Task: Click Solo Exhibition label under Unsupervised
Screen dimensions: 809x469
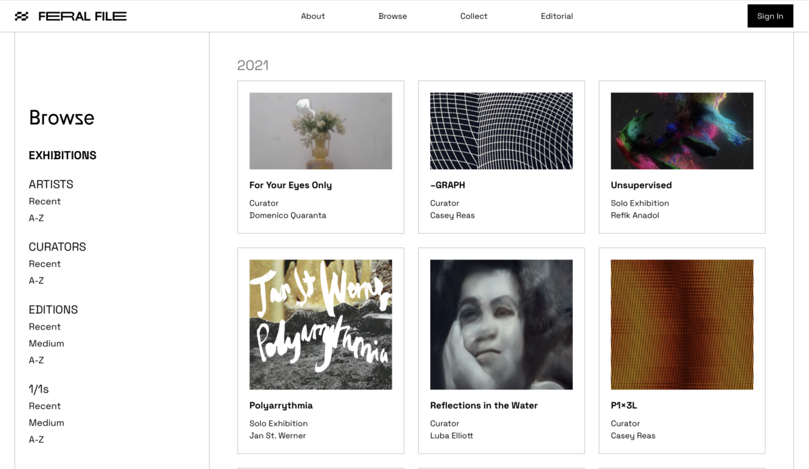Action: coord(640,204)
